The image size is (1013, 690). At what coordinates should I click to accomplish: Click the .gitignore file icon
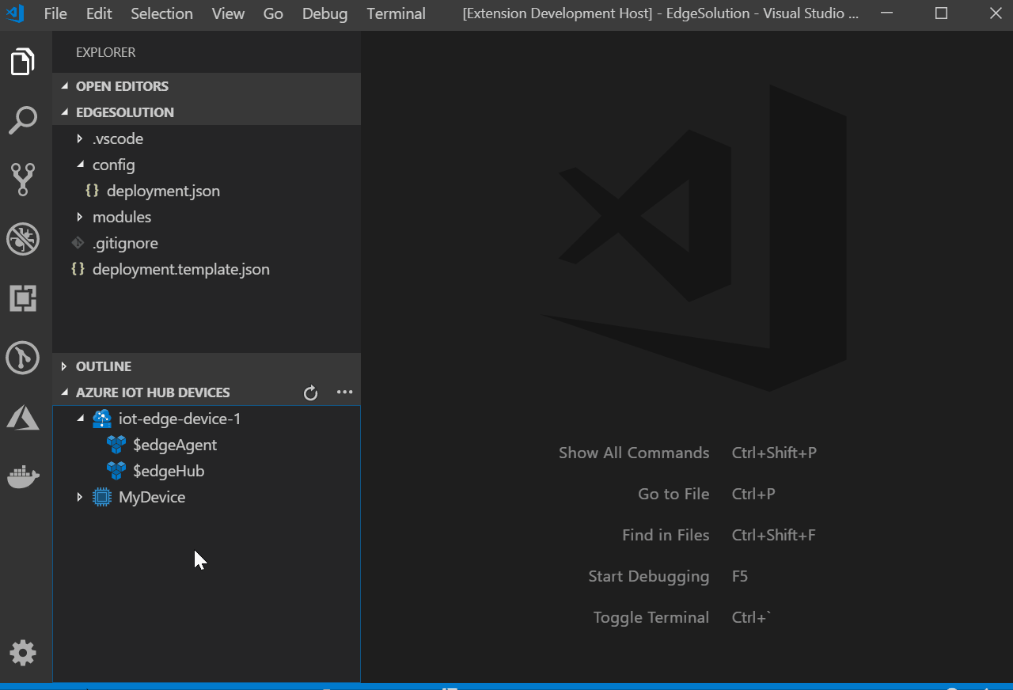pos(78,243)
